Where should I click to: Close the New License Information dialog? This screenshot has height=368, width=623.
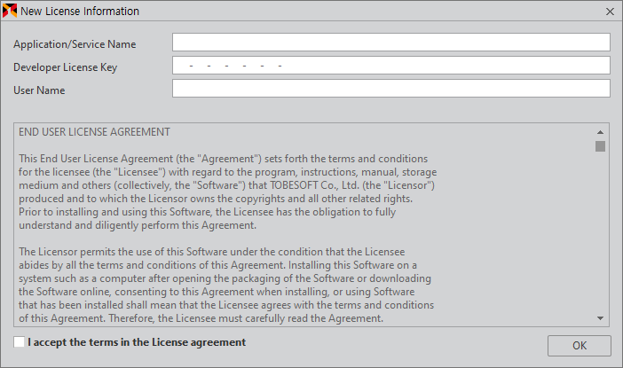pyautogui.click(x=610, y=12)
